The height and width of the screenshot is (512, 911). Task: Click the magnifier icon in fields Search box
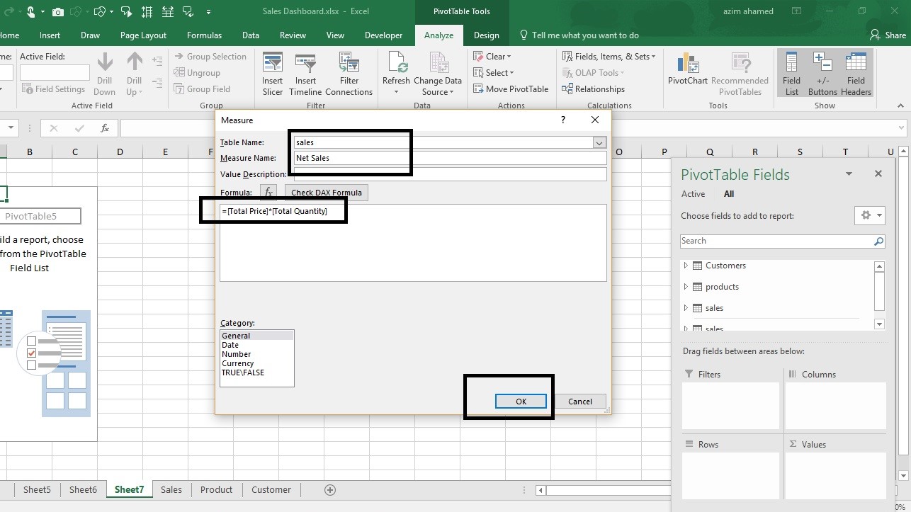click(878, 241)
